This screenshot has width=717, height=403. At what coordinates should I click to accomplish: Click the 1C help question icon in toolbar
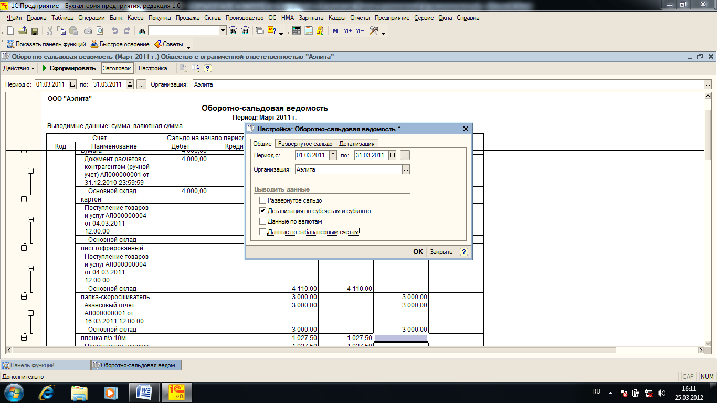click(x=272, y=31)
